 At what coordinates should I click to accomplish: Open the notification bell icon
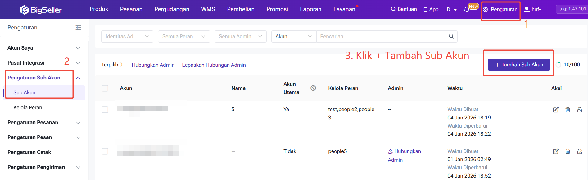click(466, 10)
